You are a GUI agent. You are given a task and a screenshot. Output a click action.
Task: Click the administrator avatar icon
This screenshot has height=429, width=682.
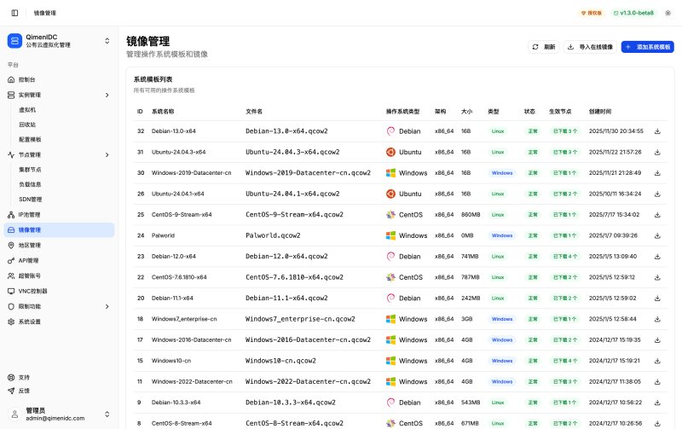tap(14, 415)
